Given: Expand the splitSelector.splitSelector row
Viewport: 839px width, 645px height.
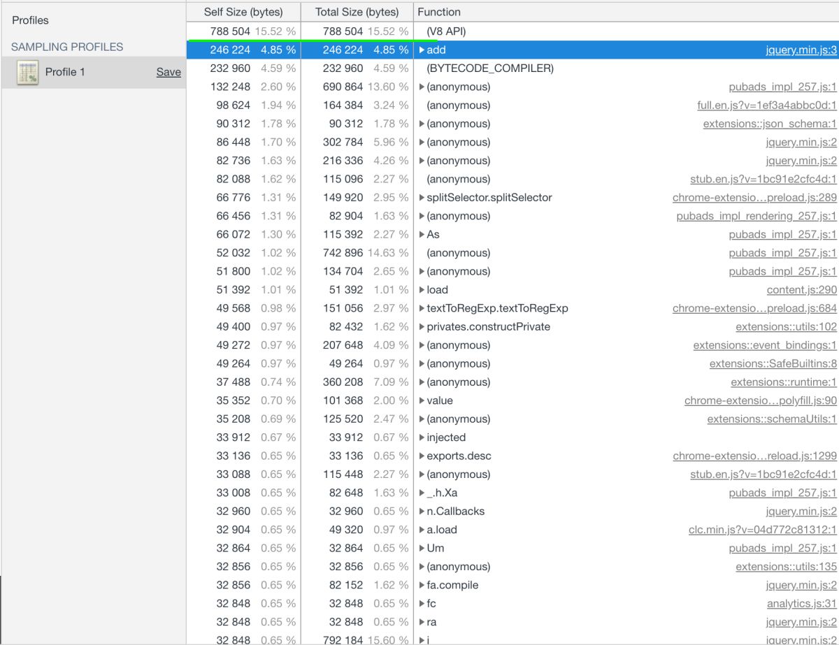Looking at the screenshot, I should (422, 198).
